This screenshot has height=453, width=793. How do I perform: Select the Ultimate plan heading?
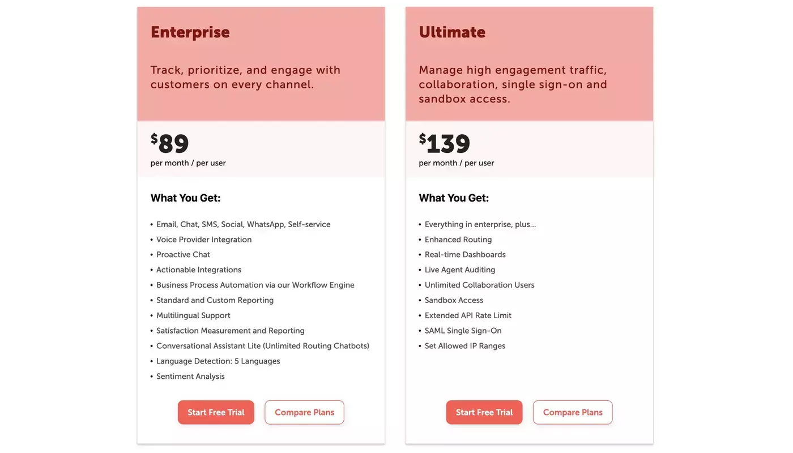click(452, 32)
